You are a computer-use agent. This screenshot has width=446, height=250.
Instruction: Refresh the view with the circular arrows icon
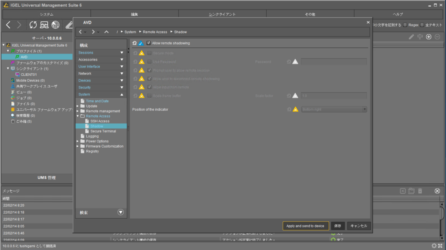[x=33, y=25]
